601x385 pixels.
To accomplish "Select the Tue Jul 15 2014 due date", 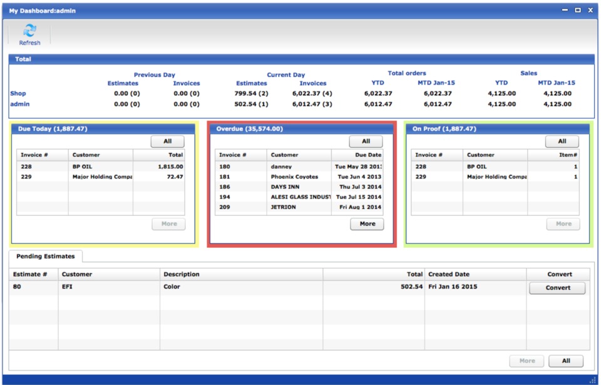I will click(359, 197).
